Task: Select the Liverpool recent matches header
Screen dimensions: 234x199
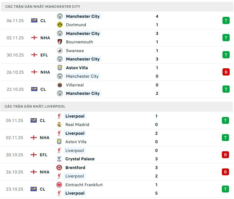Action: [x=35, y=106]
